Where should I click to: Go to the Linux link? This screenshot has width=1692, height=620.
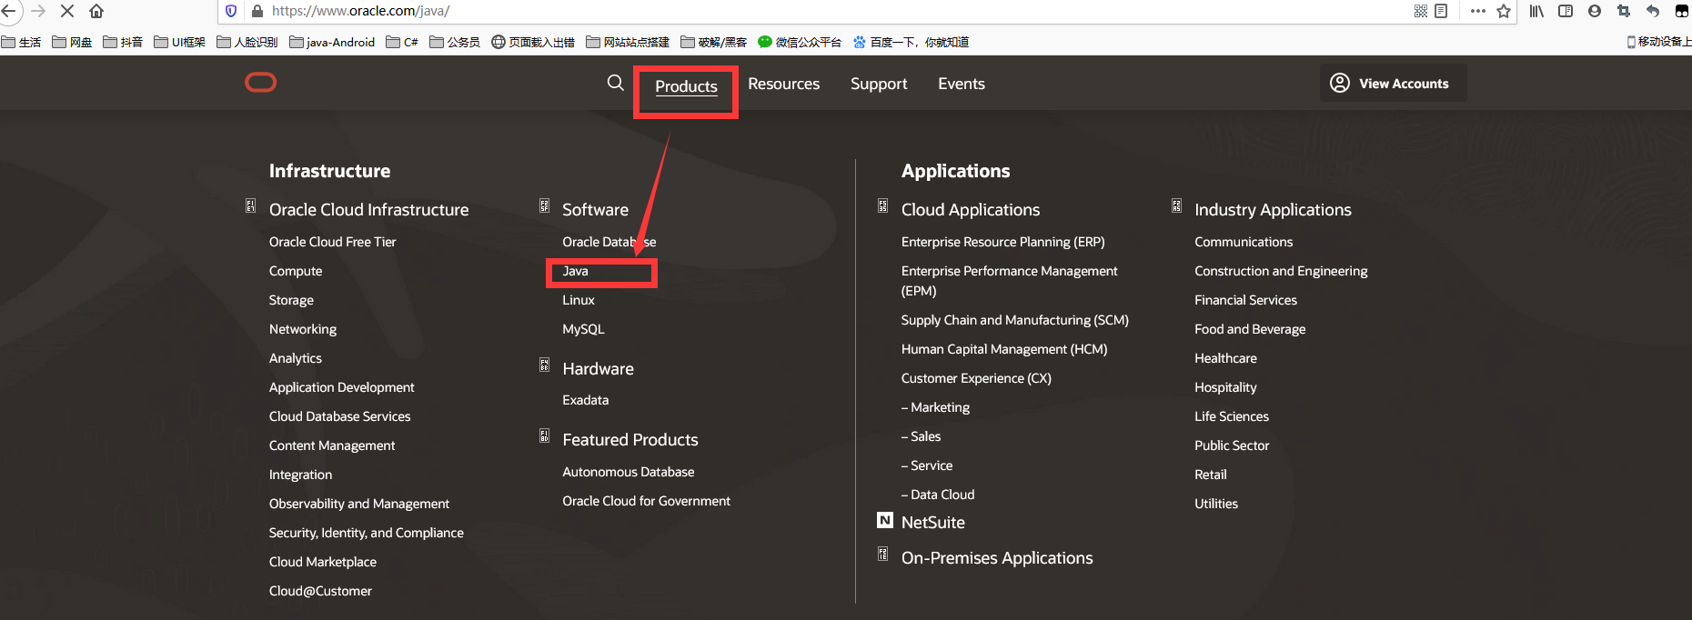click(x=579, y=300)
